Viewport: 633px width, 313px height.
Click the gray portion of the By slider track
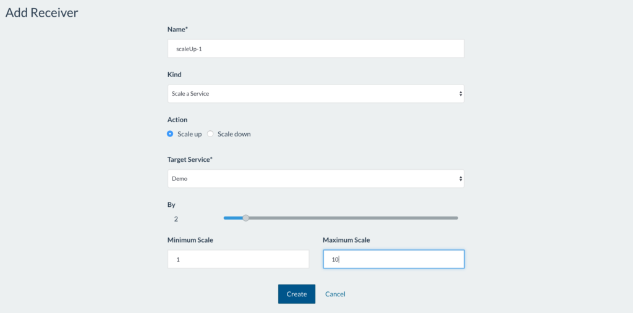tap(352, 218)
